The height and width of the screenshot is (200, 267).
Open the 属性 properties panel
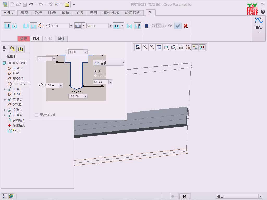pos(61,39)
